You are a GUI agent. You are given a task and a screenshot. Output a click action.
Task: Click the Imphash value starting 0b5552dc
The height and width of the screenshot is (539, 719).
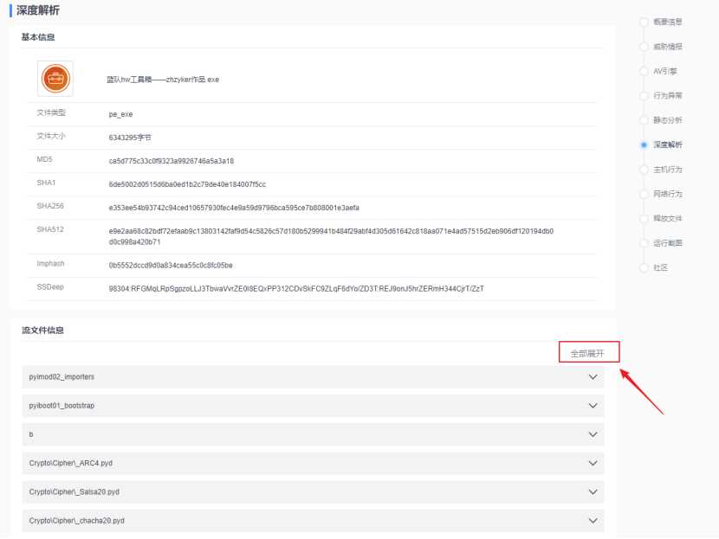click(x=171, y=265)
